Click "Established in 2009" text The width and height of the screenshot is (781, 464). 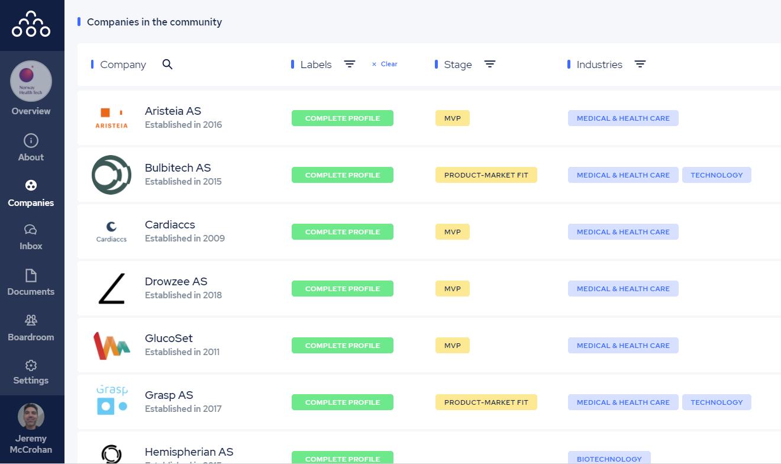[185, 239]
